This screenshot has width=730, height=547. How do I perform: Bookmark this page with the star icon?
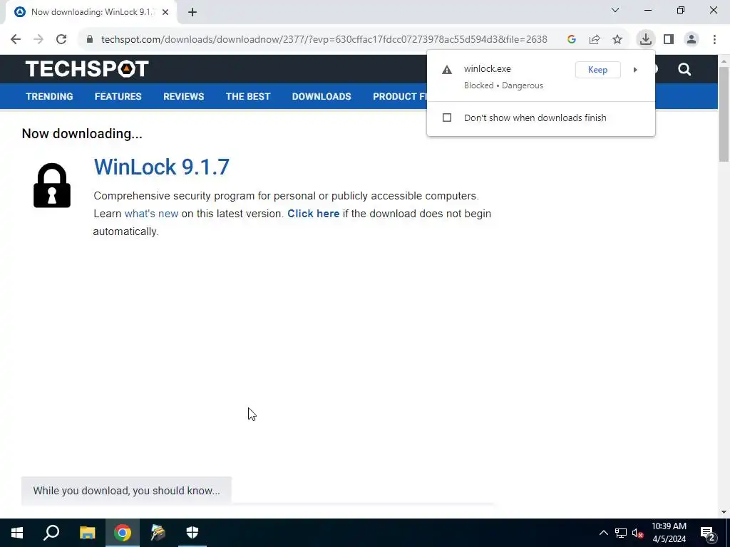[617, 40]
